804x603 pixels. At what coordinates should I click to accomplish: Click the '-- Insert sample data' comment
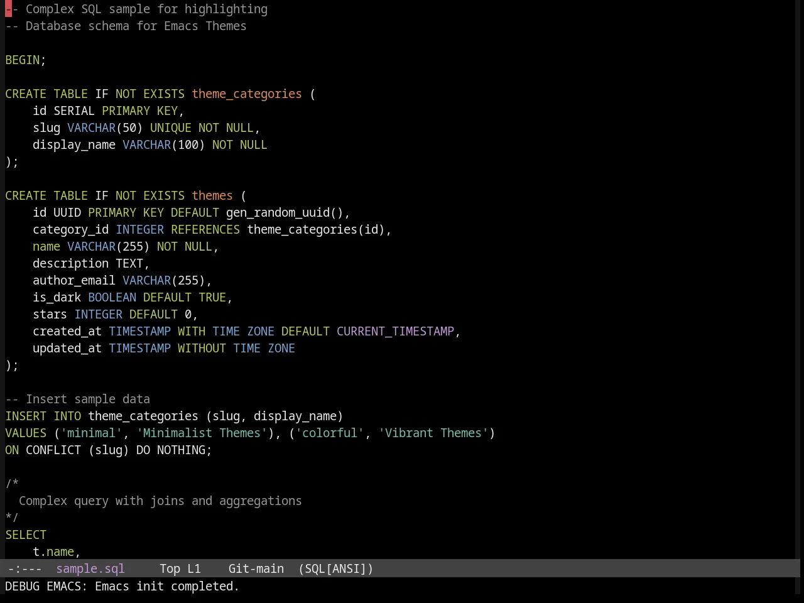[78, 399]
